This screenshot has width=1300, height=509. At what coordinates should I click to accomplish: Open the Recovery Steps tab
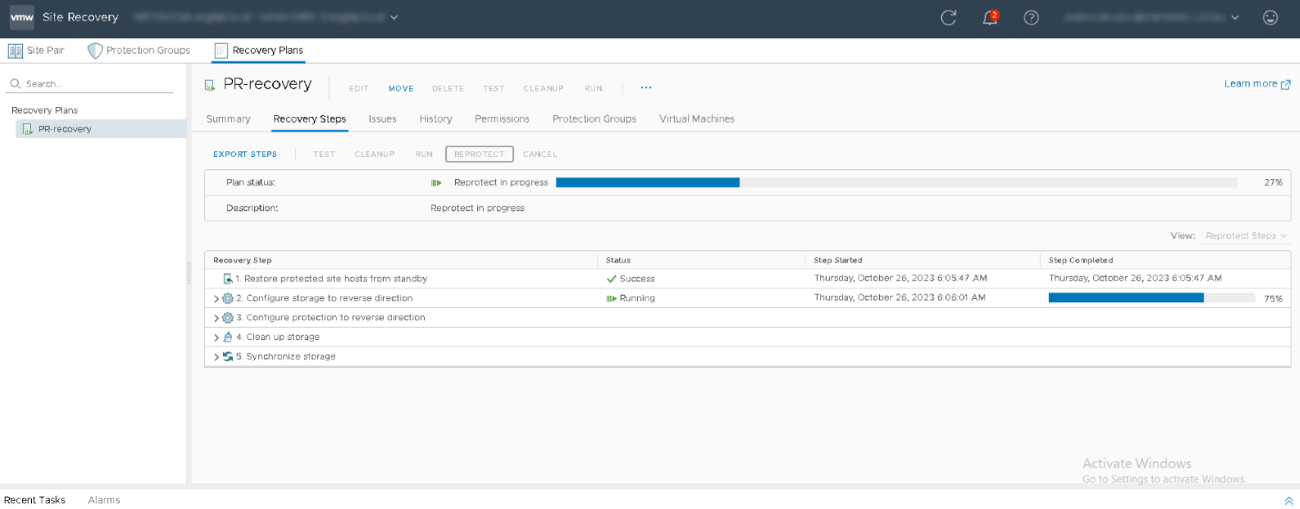[x=309, y=119]
